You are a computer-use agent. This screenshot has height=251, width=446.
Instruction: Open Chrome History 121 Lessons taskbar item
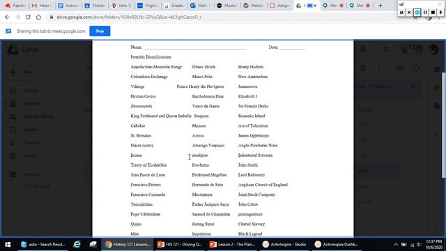pyautogui.click(x=128, y=245)
